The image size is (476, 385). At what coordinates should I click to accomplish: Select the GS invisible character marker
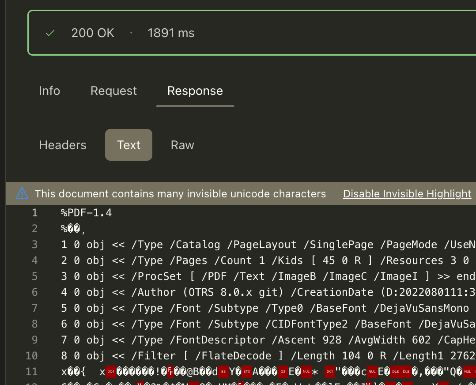[x=282, y=371]
